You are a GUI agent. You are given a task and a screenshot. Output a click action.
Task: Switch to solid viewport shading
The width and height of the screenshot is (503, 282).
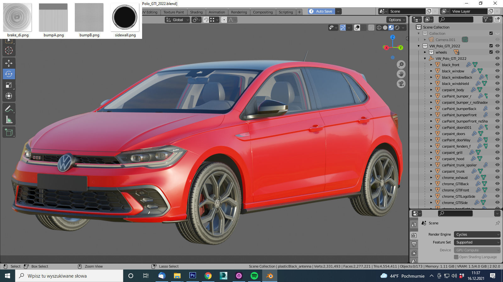(x=385, y=28)
